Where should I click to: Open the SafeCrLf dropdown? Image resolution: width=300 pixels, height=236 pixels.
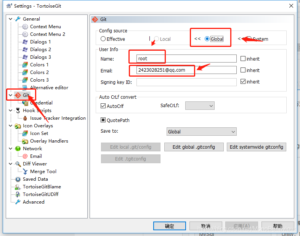[x=200, y=106]
